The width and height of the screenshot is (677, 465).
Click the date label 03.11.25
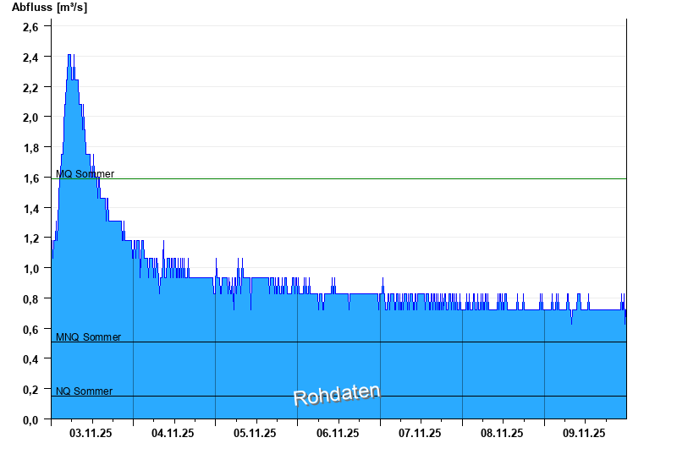point(91,433)
